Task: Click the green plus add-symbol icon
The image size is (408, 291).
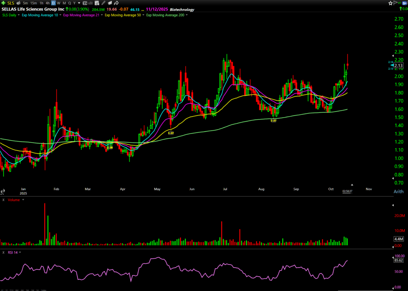Action: pos(3,3)
